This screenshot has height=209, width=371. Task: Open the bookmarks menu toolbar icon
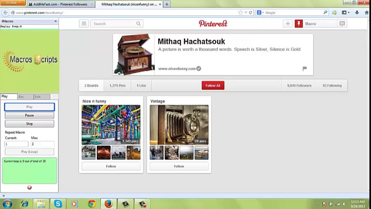point(345,12)
